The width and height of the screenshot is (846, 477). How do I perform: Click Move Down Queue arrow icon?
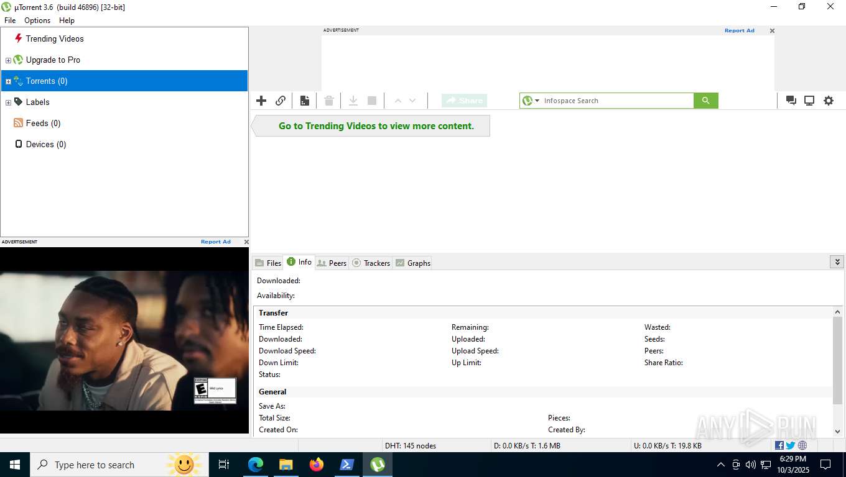(x=412, y=101)
